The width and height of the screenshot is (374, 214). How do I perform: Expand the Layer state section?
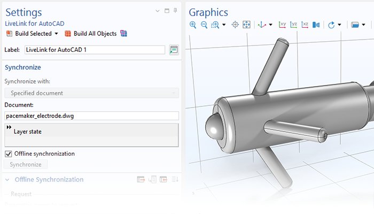pyautogui.click(x=9, y=127)
